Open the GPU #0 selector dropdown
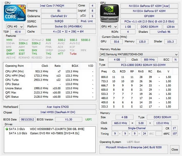This screenshot has width=182, height=156. click(109, 27)
